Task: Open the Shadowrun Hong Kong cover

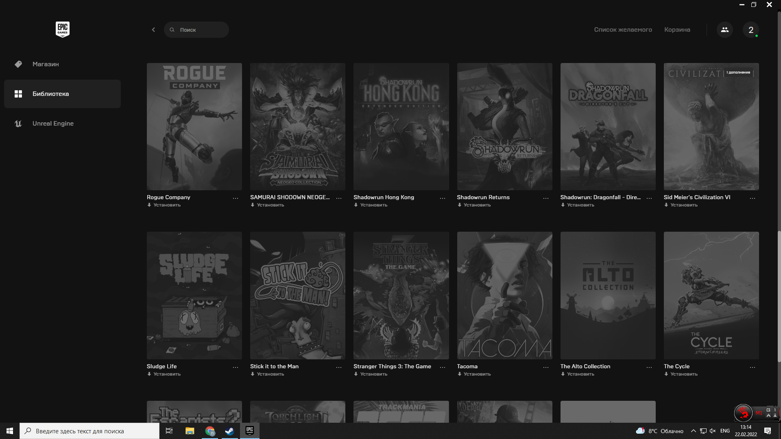Action: click(x=401, y=126)
